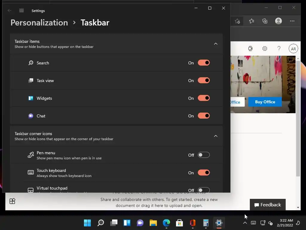Click the Personalization breadcrumb link
This screenshot has width=306, height=230.
(x=39, y=23)
